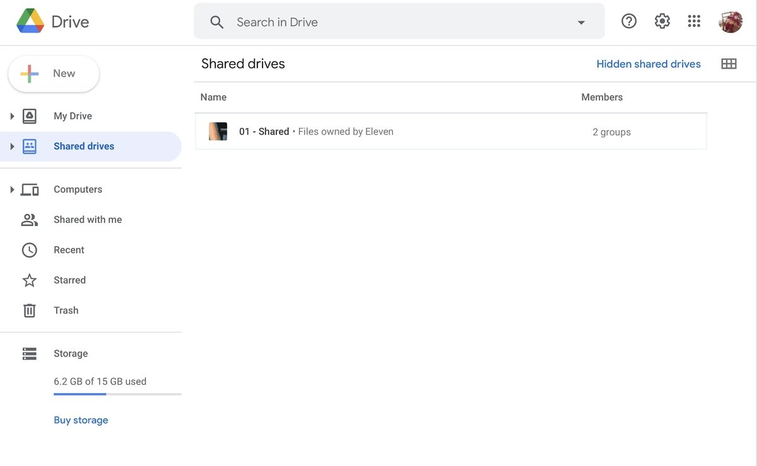This screenshot has height=466, width=757.
Task: Click the Buy storage link
Action: coord(81,419)
